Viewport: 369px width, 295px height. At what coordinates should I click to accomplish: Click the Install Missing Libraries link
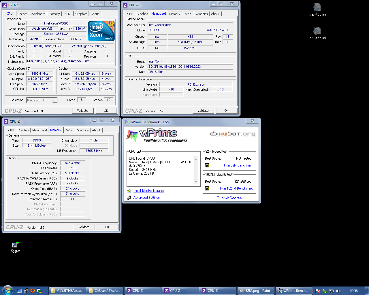point(149,191)
